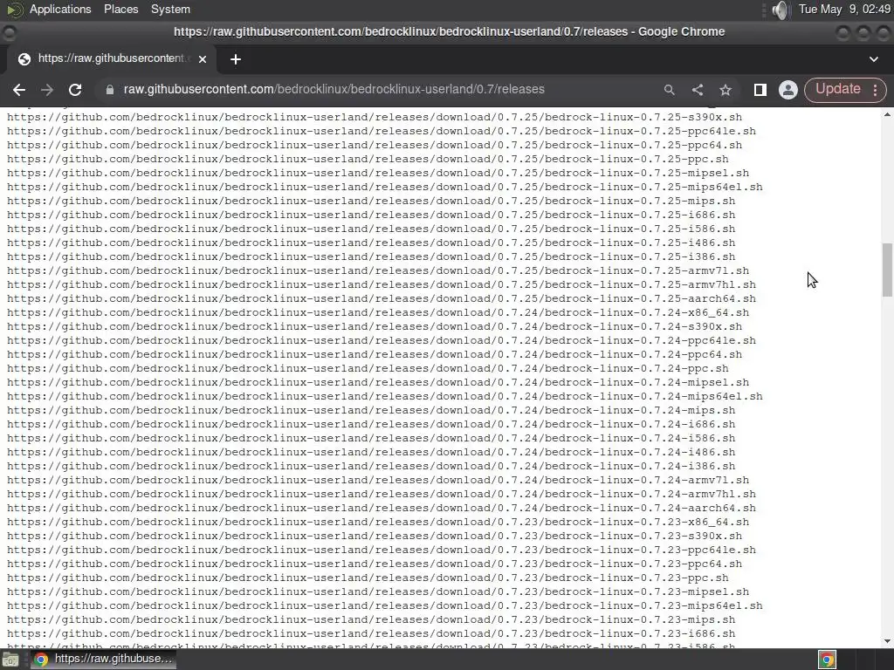This screenshot has width=894, height=670.
Task: Open the Chrome profile avatar menu
Action: tap(788, 90)
